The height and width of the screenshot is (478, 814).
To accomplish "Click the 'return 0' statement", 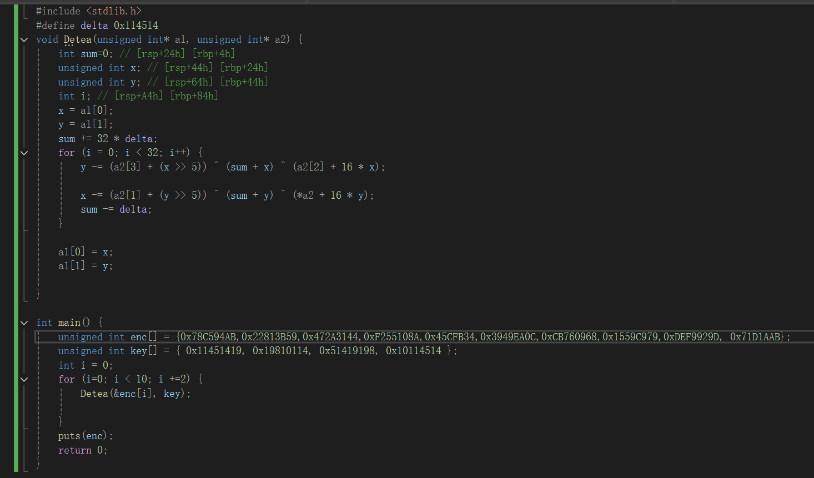I will 82,450.
